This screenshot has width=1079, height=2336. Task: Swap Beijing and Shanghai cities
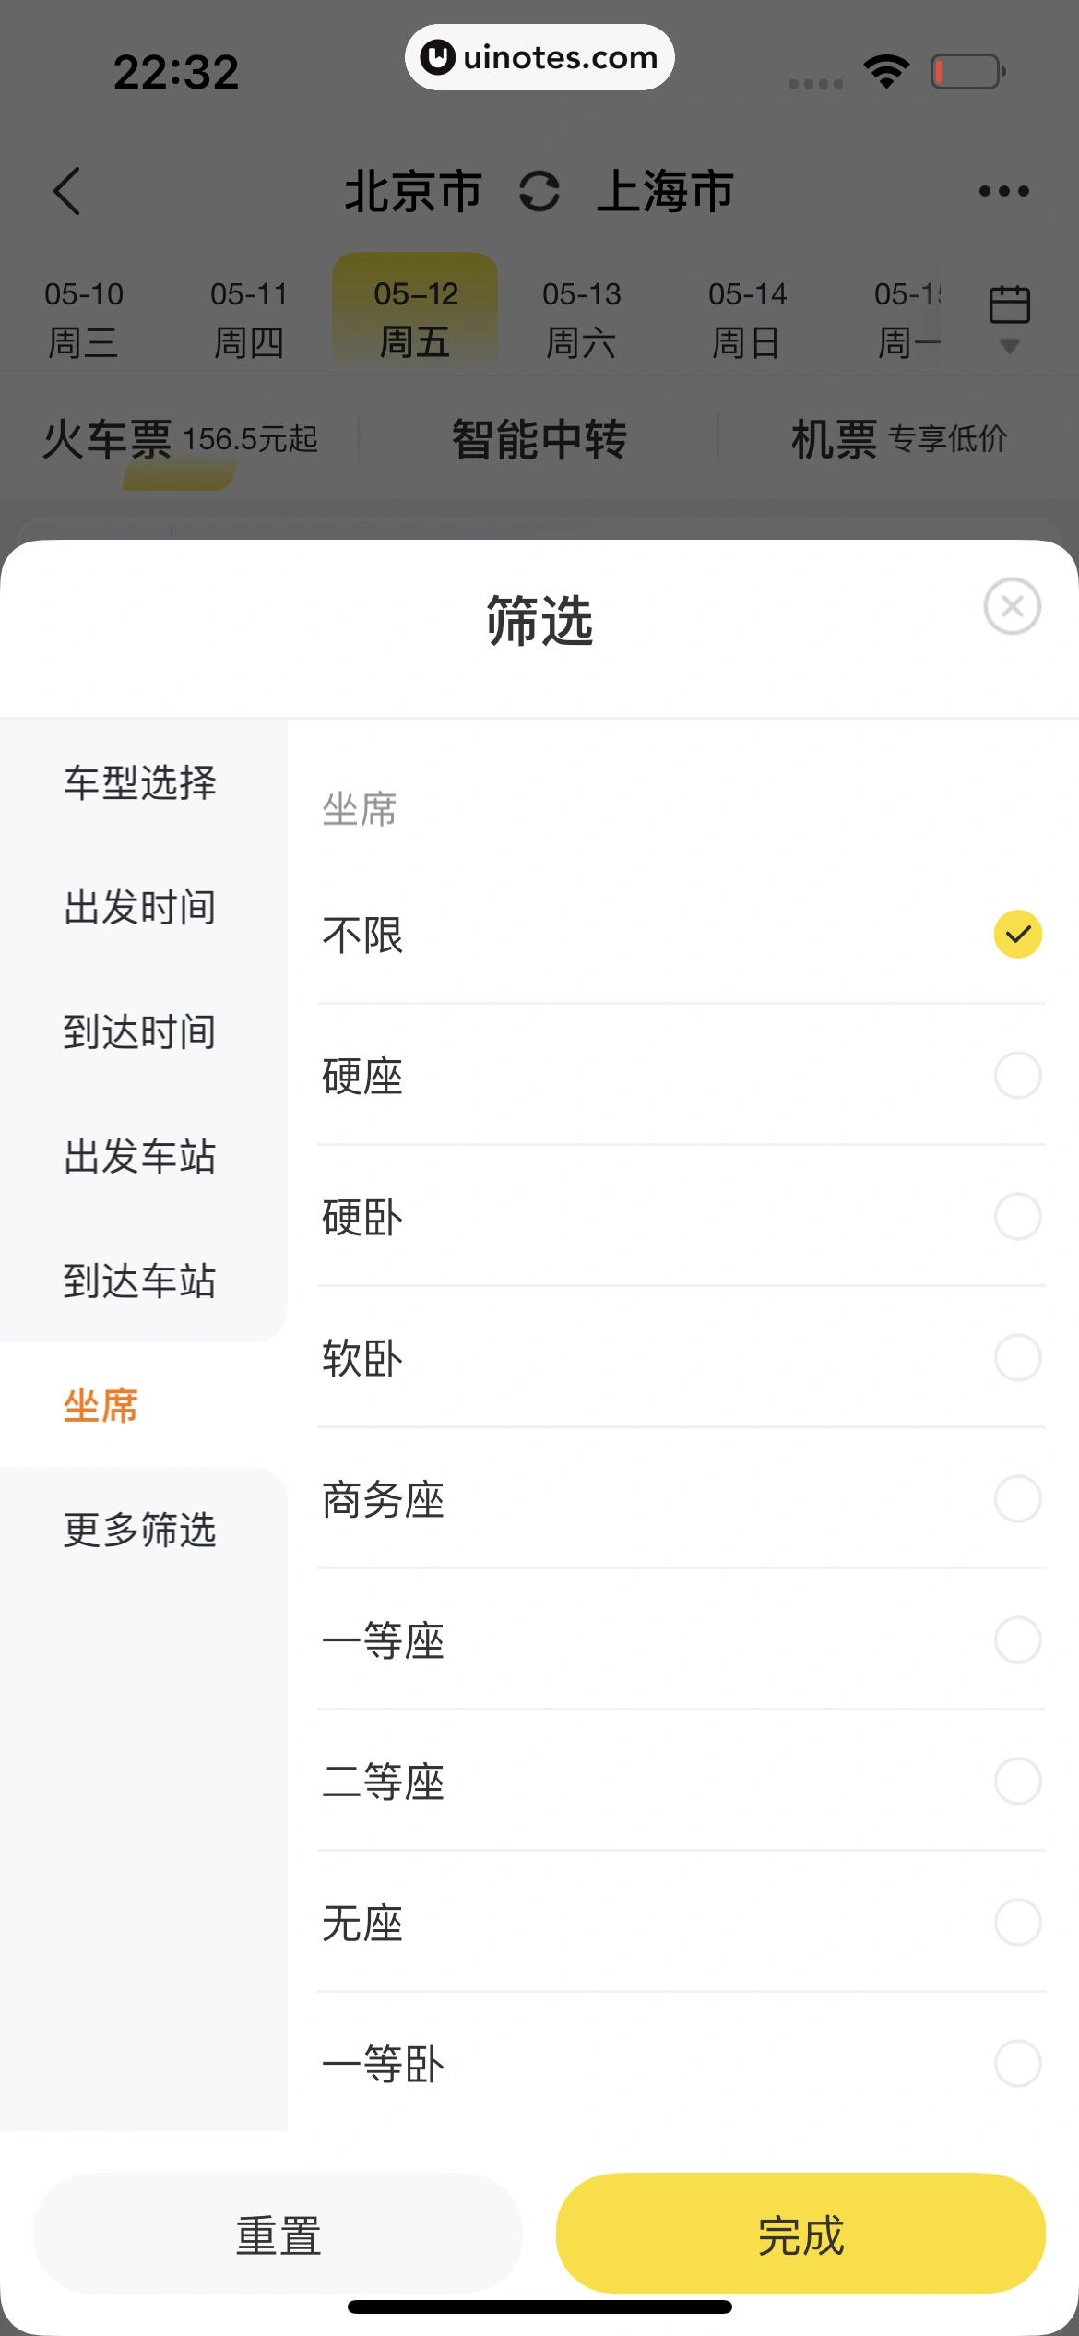tap(539, 191)
